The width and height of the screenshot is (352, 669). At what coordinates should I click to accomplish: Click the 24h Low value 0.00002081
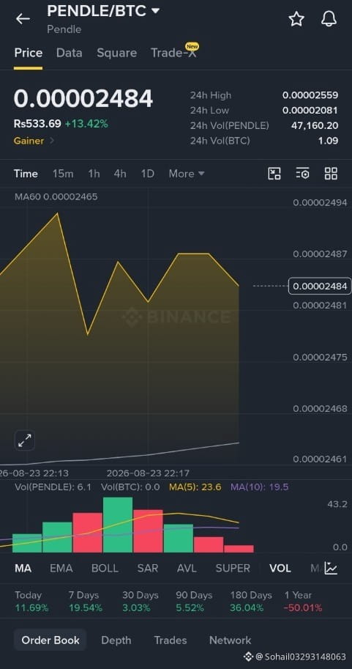click(310, 111)
